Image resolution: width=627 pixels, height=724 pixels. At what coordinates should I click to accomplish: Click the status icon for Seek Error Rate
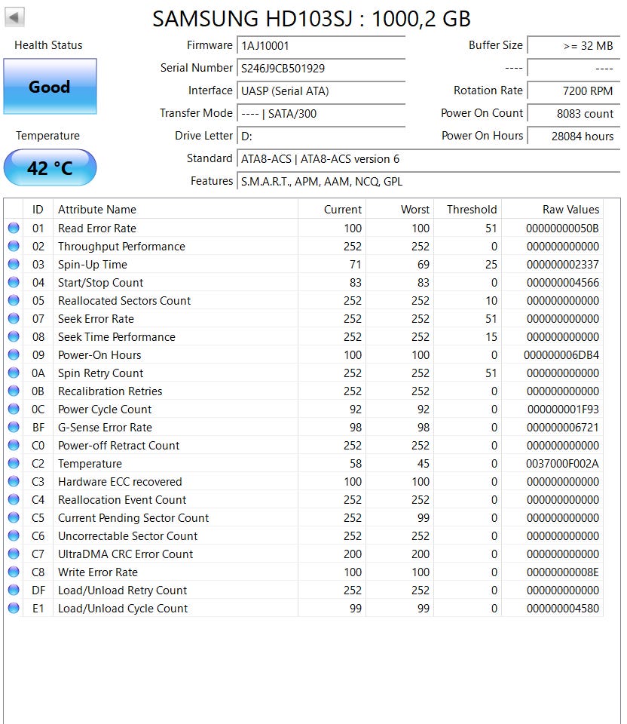[x=14, y=318]
